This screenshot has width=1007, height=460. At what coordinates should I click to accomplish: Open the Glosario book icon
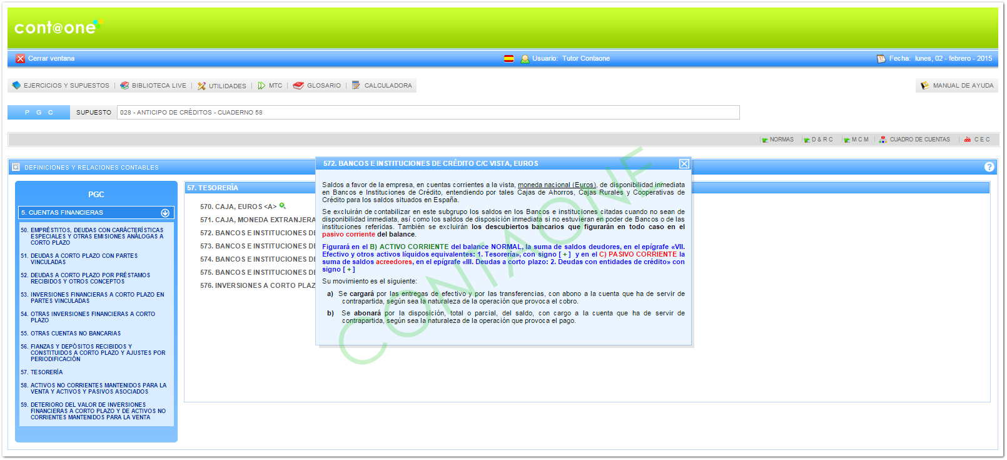click(299, 86)
